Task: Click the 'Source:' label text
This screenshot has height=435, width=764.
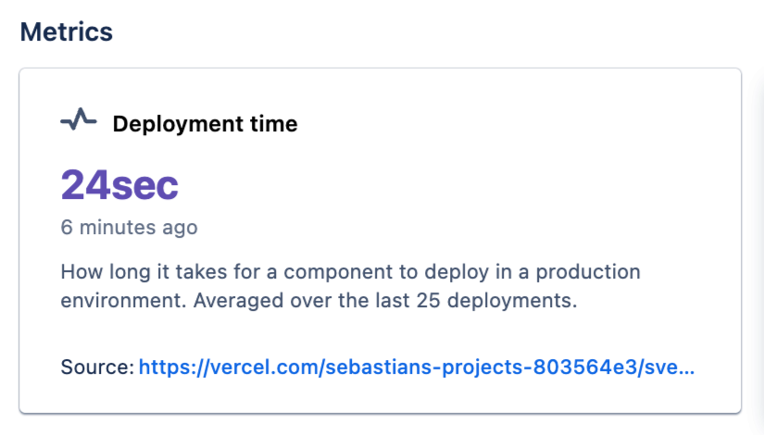Action: click(x=97, y=367)
